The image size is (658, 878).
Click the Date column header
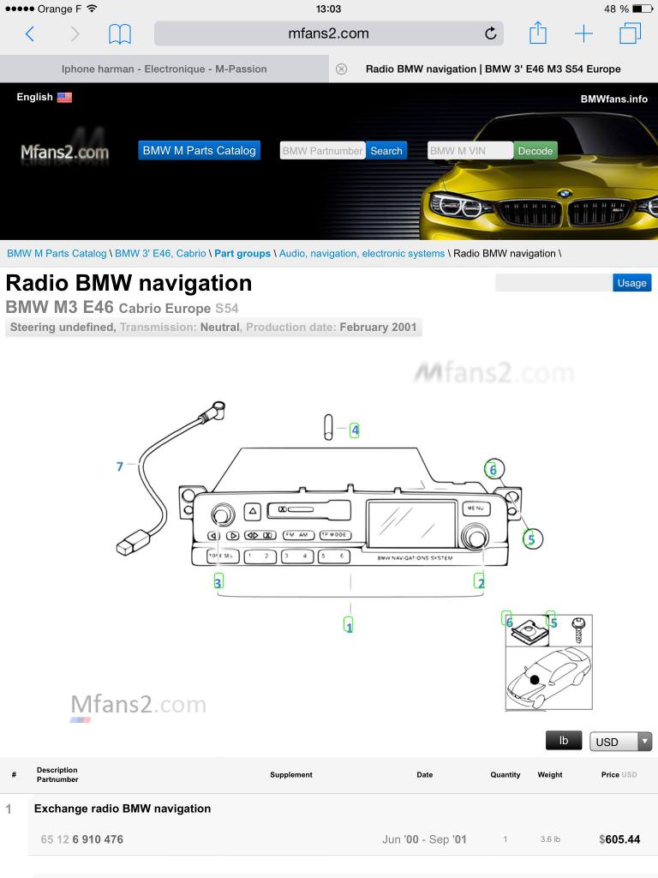[425, 775]
